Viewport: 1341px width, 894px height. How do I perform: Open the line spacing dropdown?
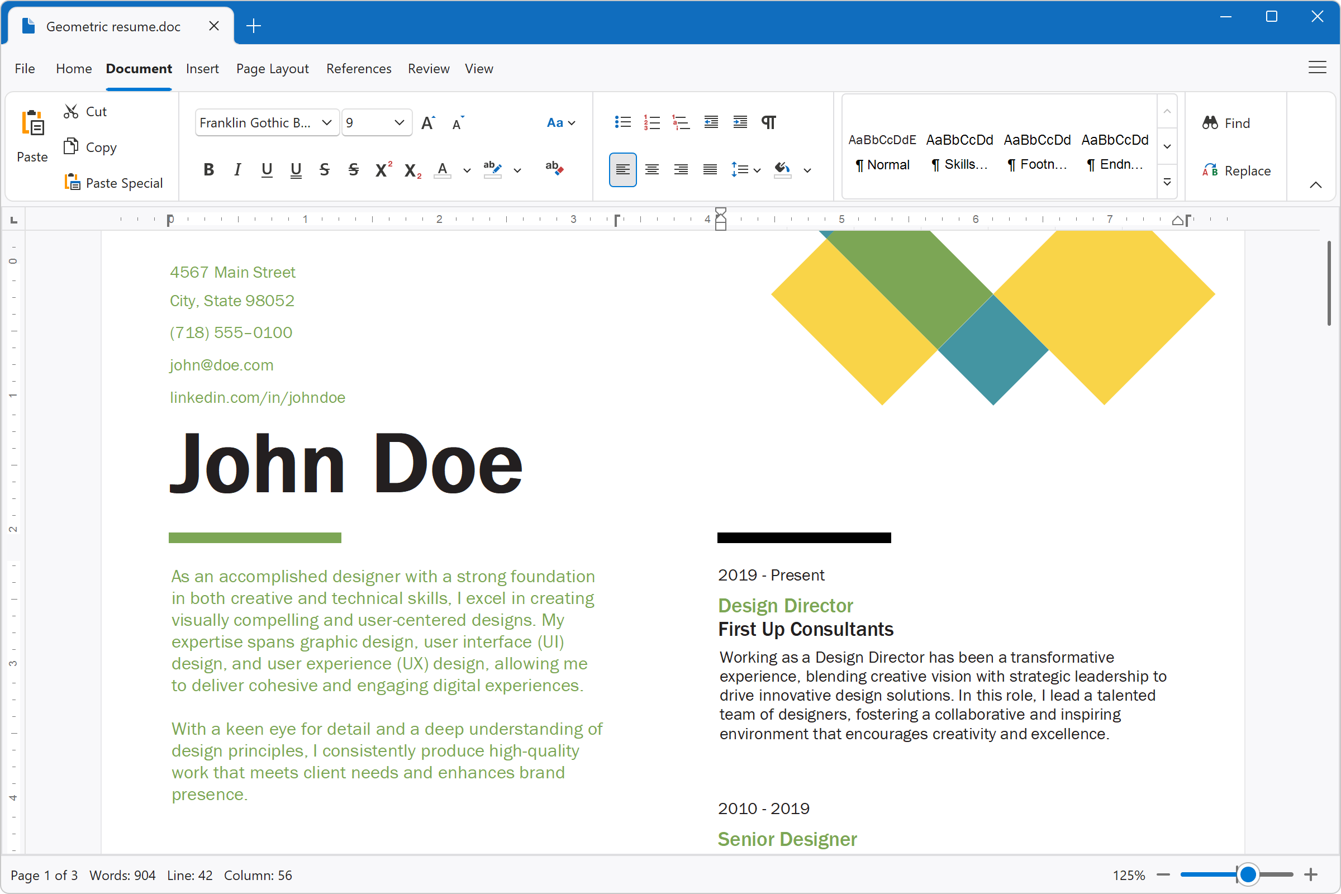pyautogui.click(x=745, y=169)
